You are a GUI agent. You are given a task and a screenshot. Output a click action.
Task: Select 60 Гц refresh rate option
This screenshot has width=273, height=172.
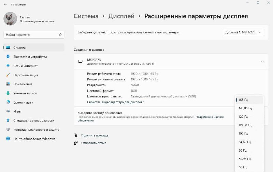[x=249, y=150]
